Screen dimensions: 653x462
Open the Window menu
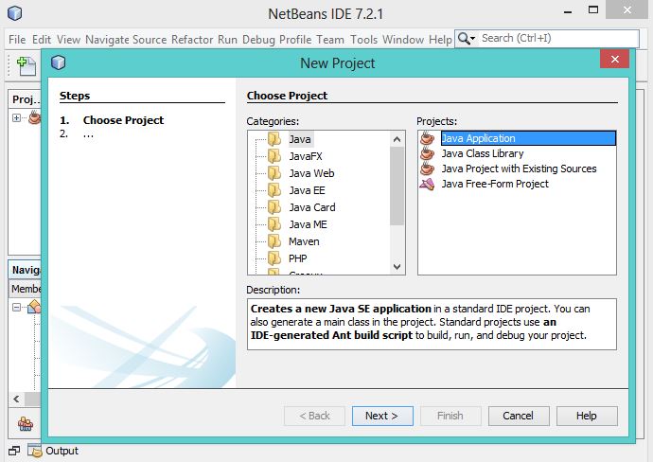click(403, 40)
